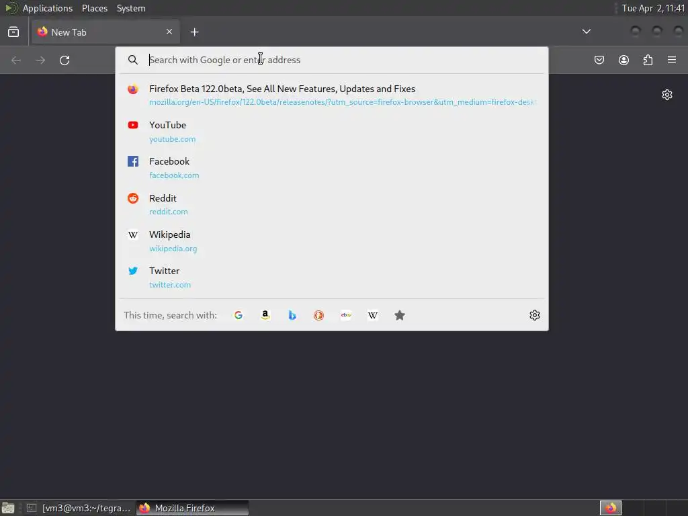Switch to the vm3@vm3 terminal taskbar item

pos(79,508)
